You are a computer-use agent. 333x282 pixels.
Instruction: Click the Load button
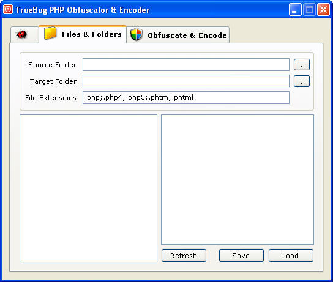pos(291,256)
